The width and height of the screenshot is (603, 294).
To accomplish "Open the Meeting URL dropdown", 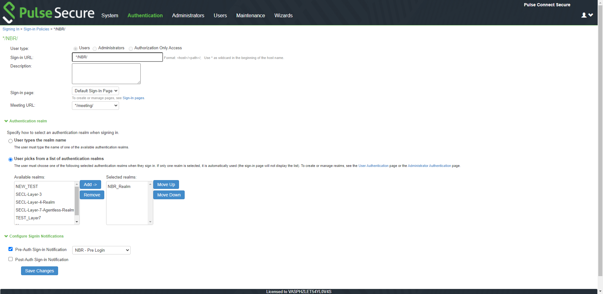I will [95, 106].
